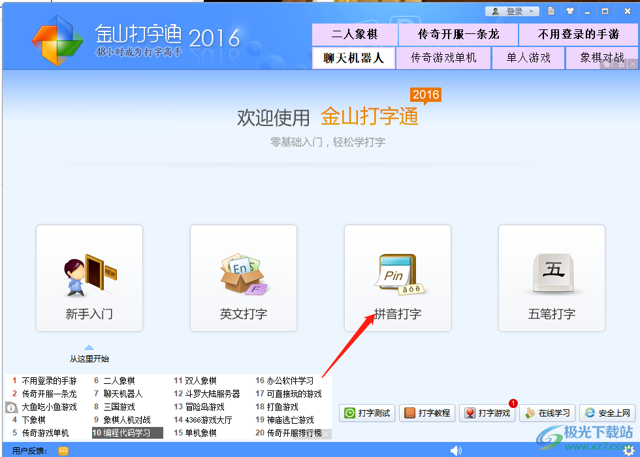Image resolution: width=640 pixels, height=457 pixels.
Task: Open the user feedback speech bubble icon
Action: pos(63,451)
